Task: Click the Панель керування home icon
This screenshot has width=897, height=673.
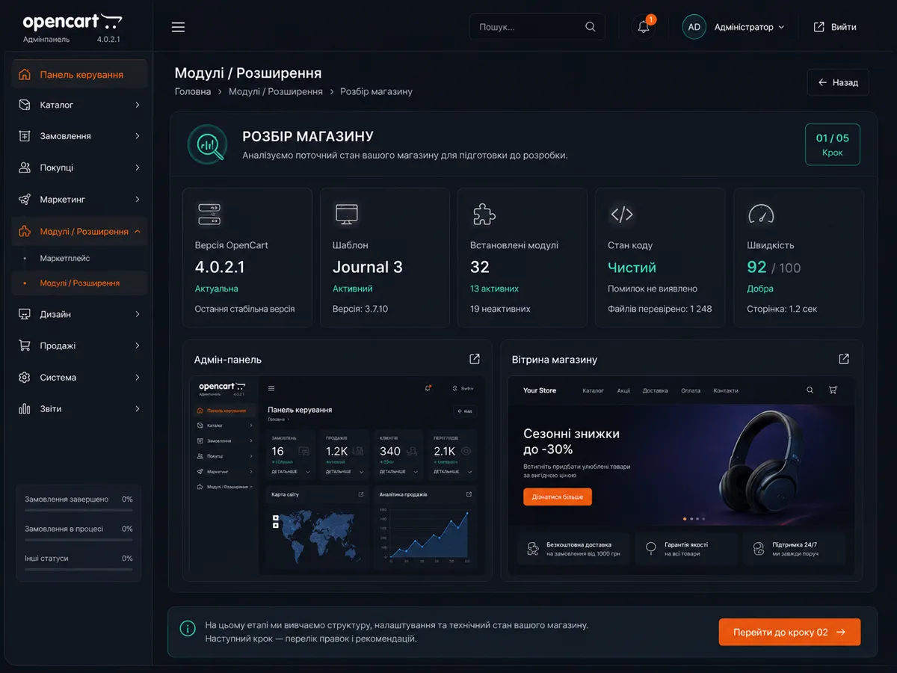Action: click(25, 74)
